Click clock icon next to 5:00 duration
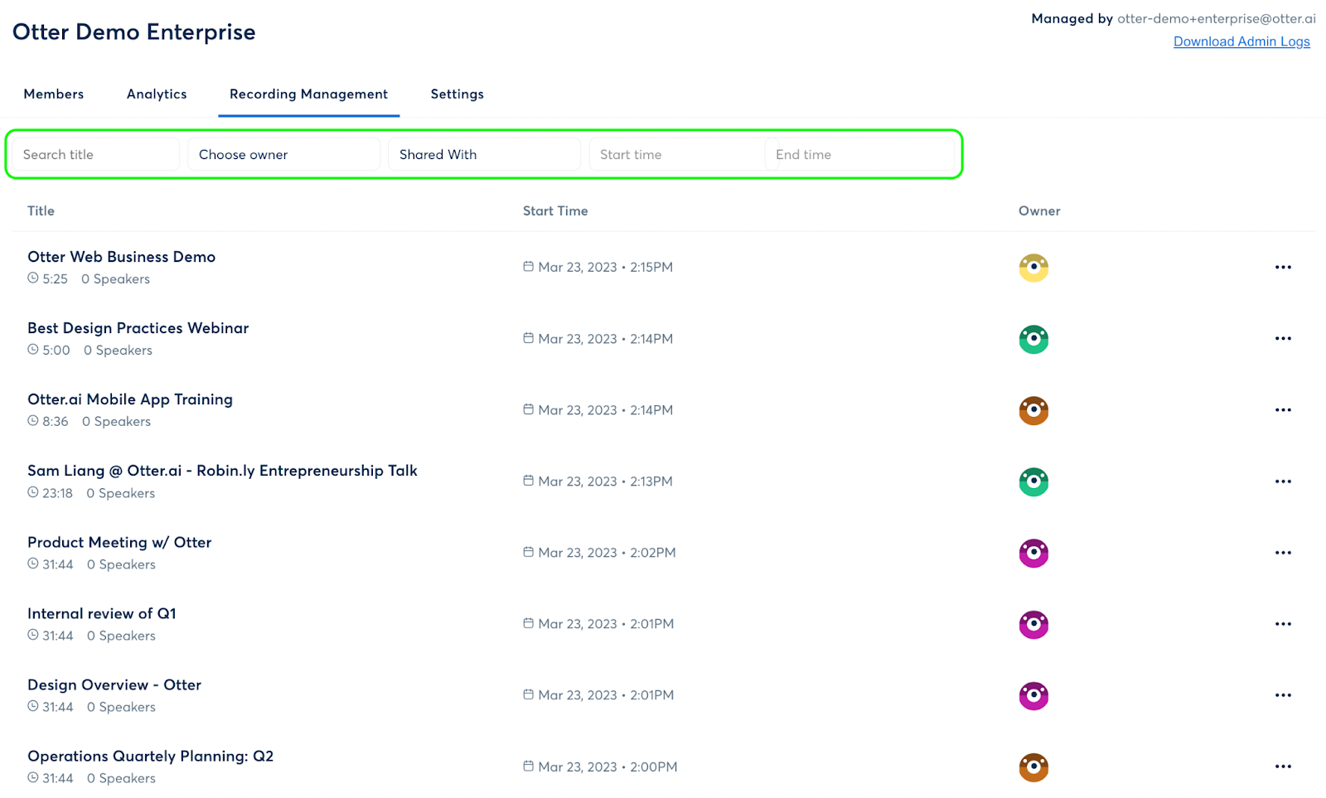Viewport: 1326px width, 798px height. tap(33, 350)
